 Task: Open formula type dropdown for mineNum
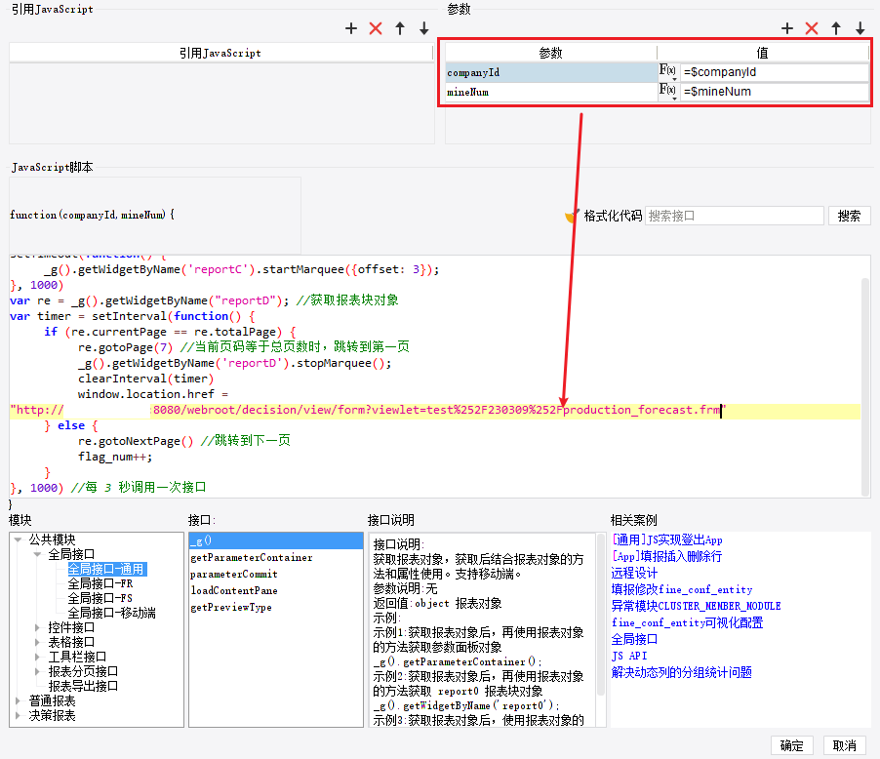tap(668, 91)
